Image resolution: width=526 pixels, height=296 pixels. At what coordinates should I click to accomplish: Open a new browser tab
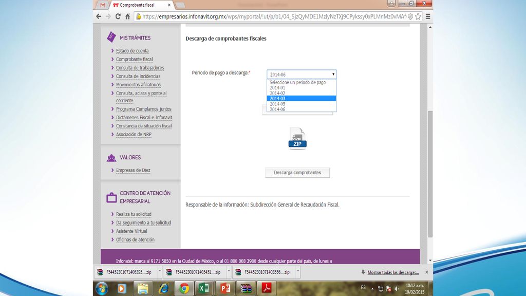(180, 5)
